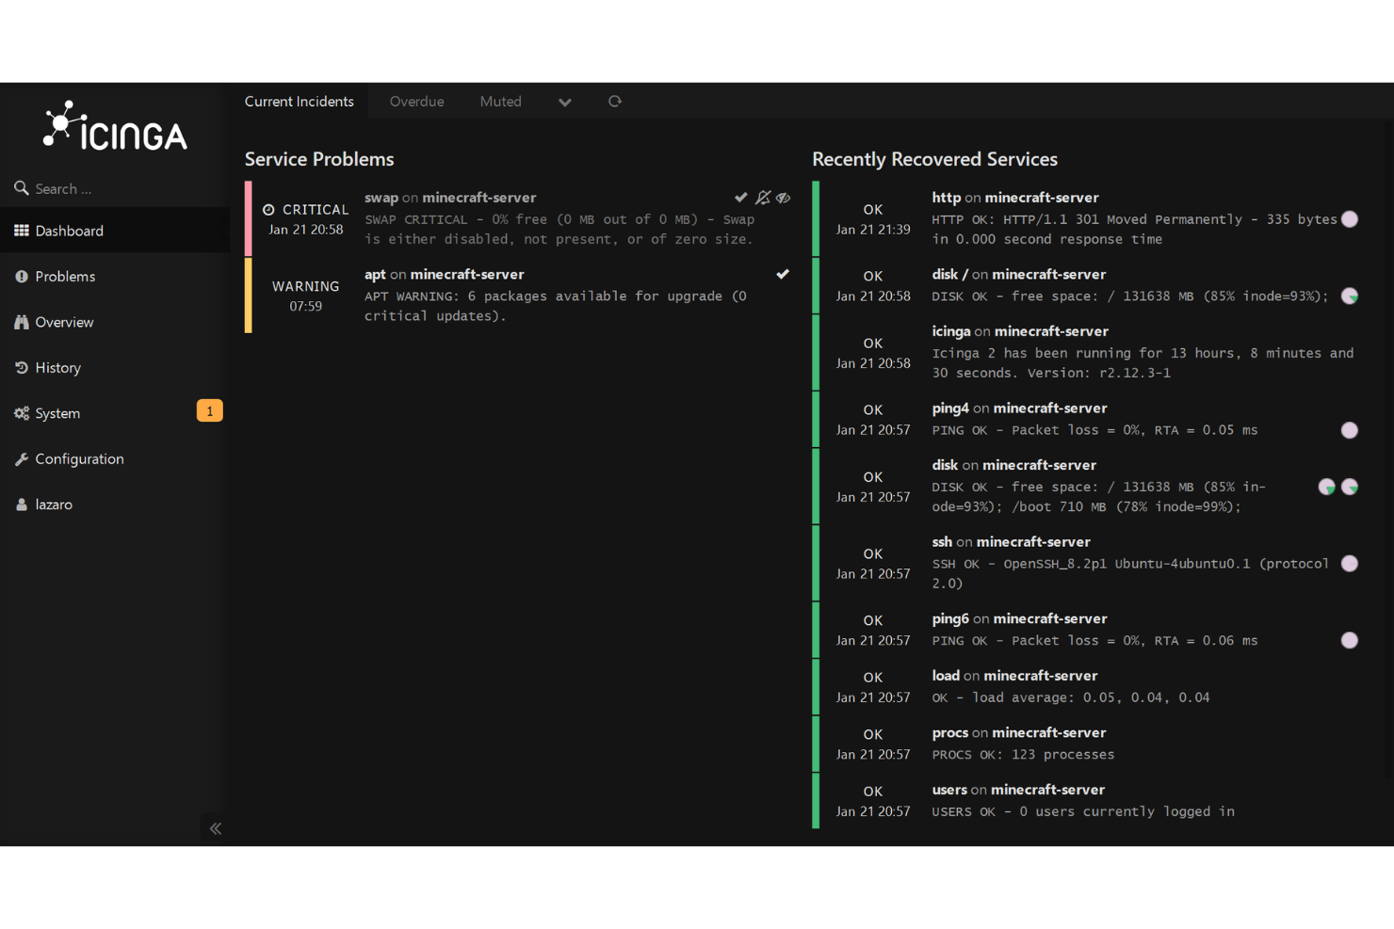The width and height of the screenshot is (1394, 929).
Task: Click the search magnifier in the sidebar
Action: point(21,188)
